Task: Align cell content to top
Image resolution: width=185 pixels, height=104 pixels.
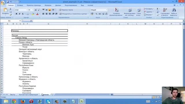Action: [43, 10]
